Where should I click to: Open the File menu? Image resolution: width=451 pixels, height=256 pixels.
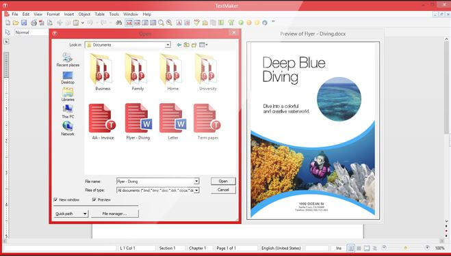14,14
